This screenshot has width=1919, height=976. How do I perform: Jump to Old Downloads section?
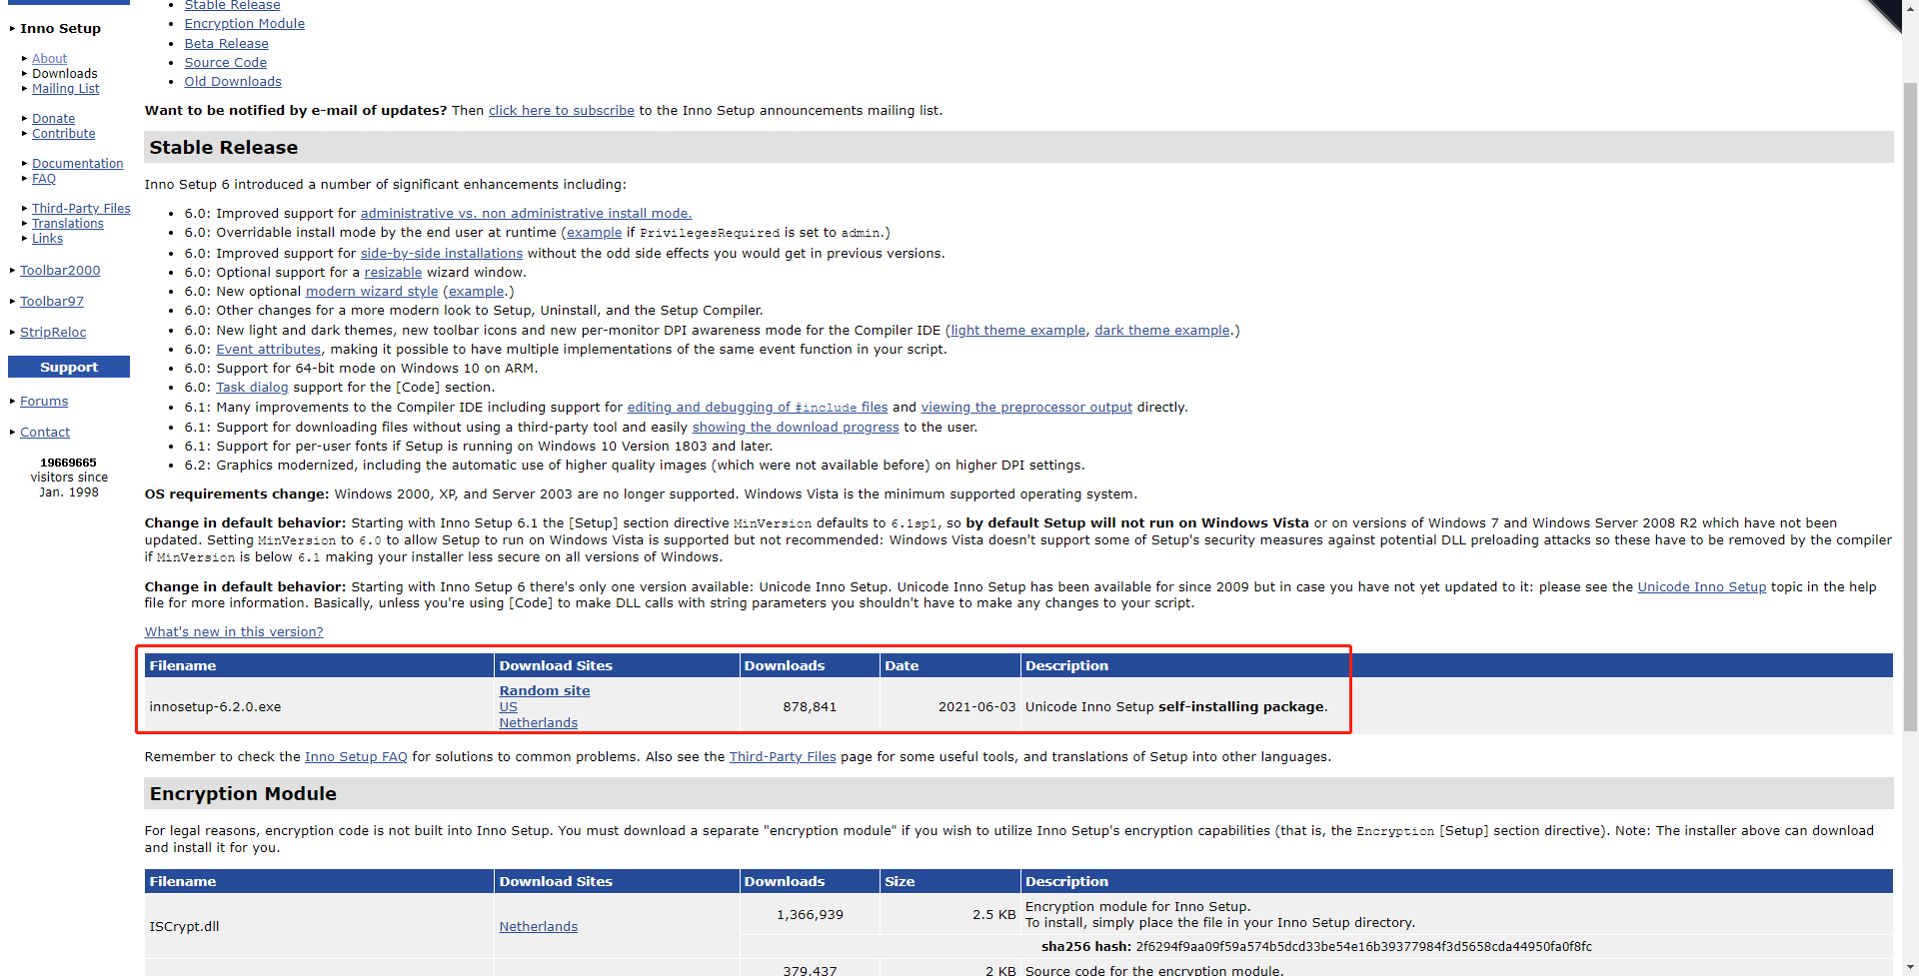tap(233, 82)
